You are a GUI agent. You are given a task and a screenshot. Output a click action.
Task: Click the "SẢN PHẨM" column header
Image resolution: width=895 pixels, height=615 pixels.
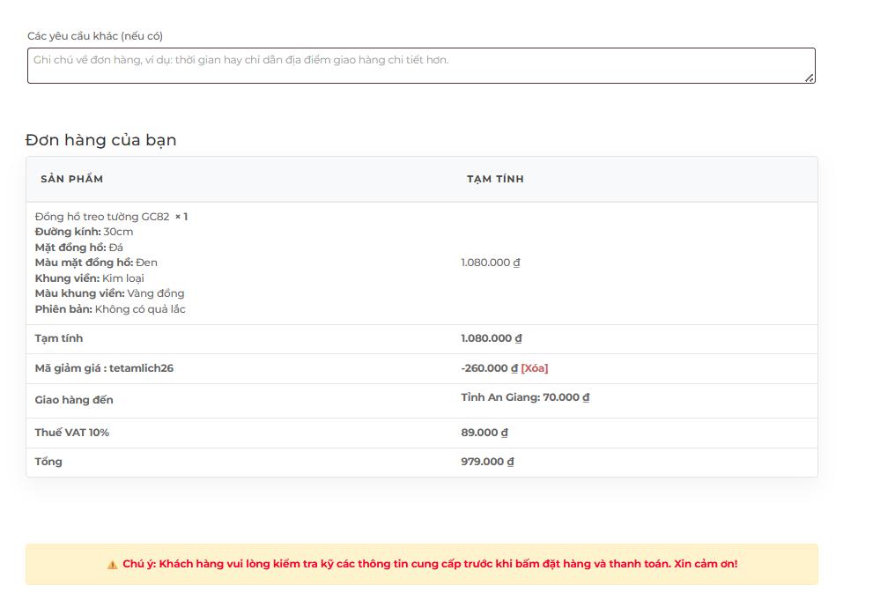click(x=71, y=179)
